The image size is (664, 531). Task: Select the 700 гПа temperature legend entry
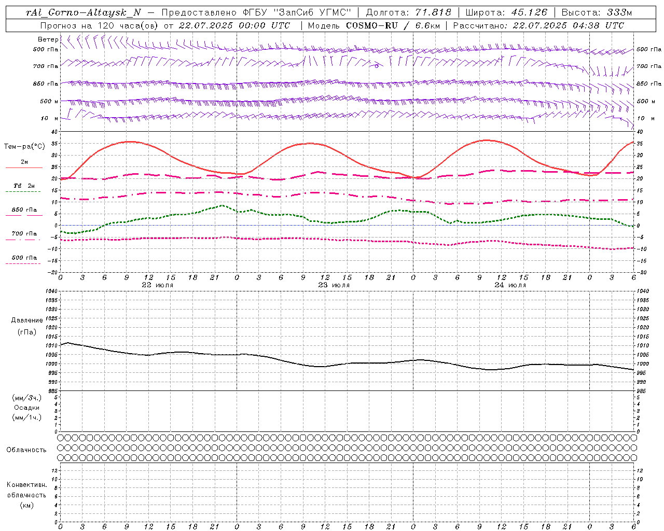[24, 234]
